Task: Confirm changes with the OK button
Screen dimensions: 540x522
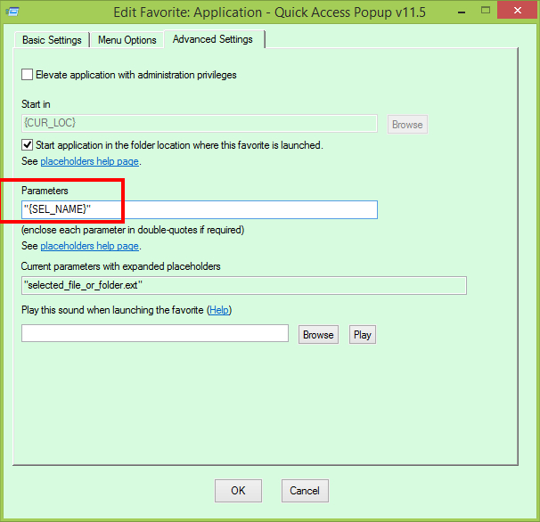Action: tap(238, 491)
